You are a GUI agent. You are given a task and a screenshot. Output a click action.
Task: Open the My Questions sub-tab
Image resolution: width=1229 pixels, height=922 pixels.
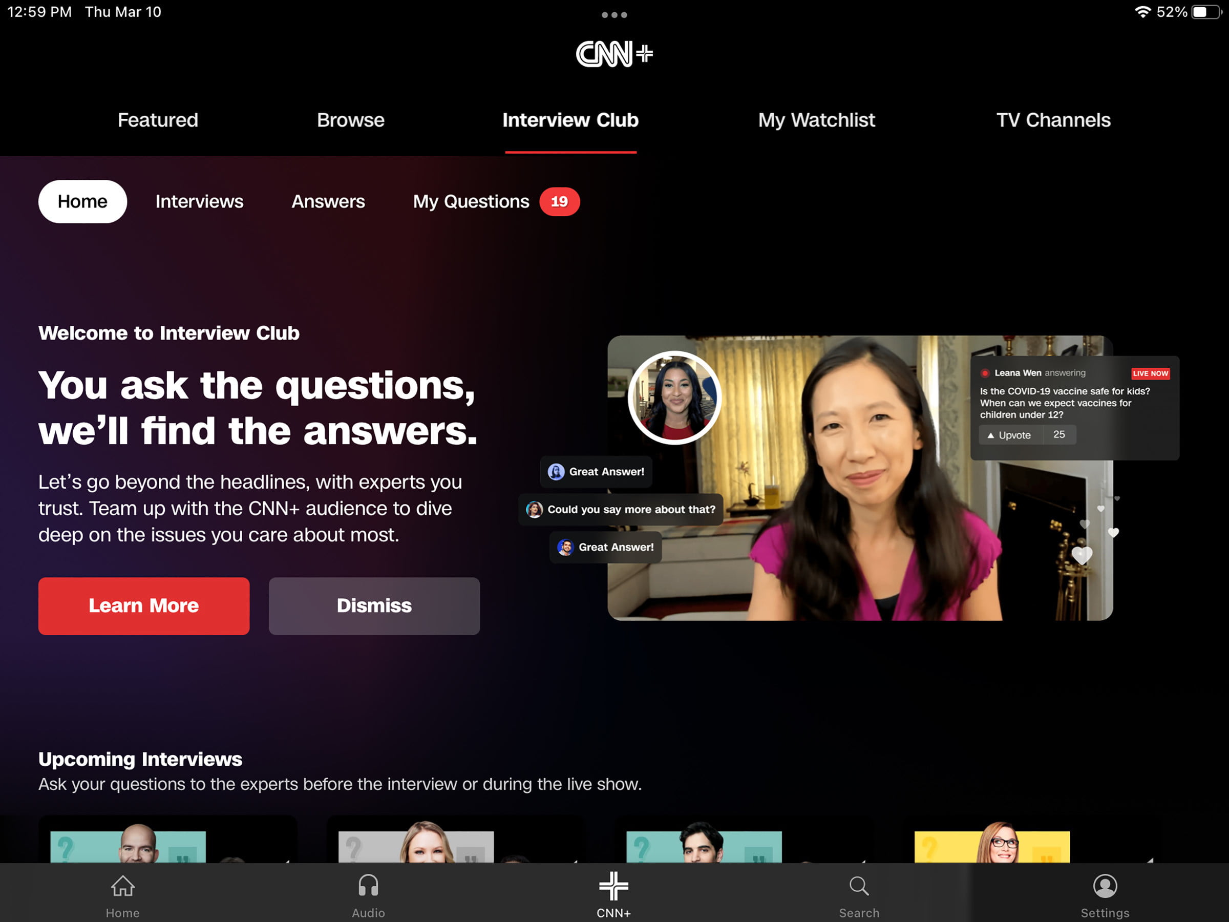point(471,201)
